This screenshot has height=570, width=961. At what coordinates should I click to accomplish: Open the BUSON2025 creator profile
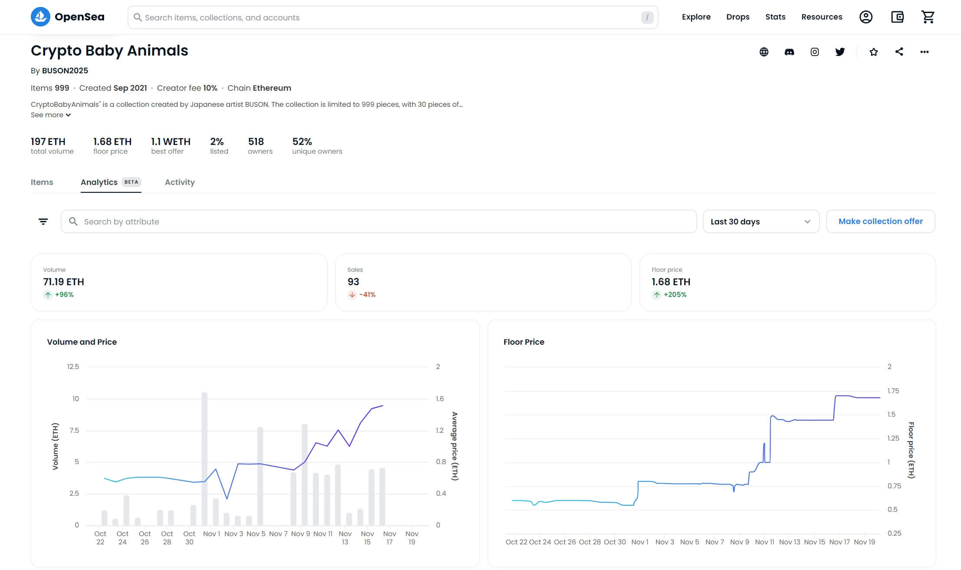pos(65,71)
